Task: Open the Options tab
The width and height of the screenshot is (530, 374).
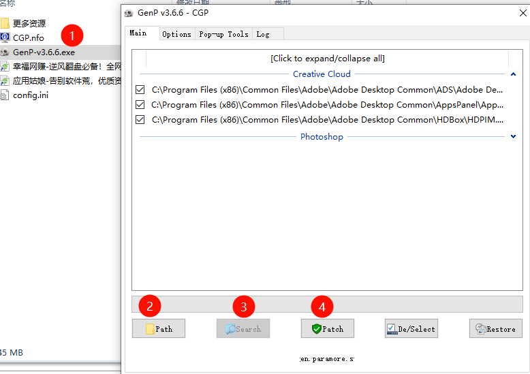Action: pyautogui.click(x=176, y=34)
